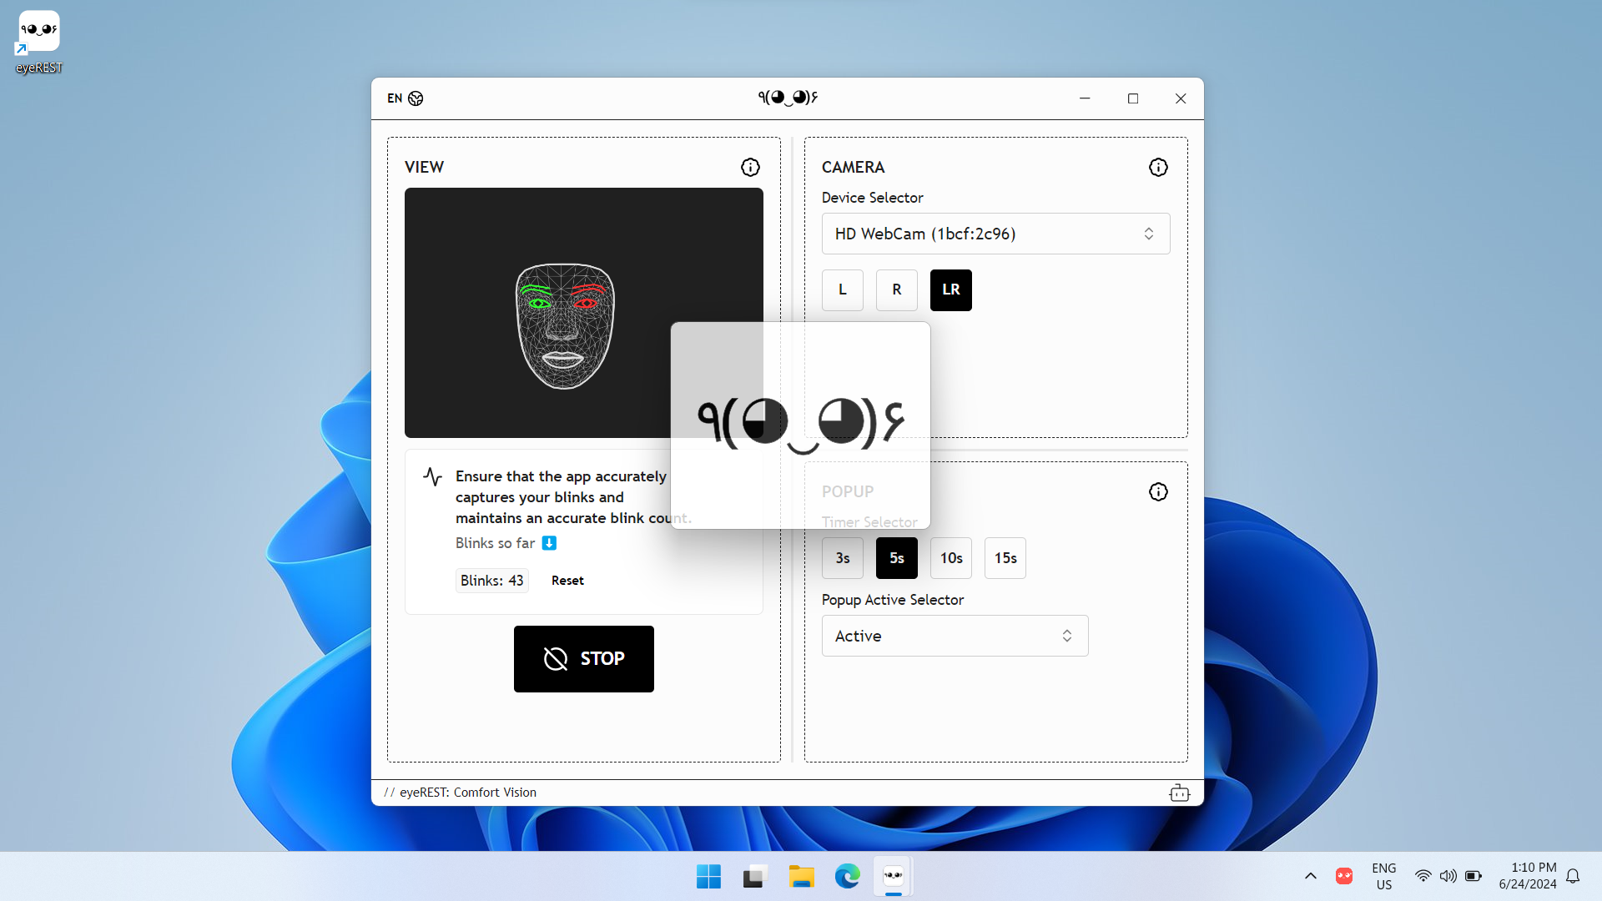Open the CAMERA panel info icon

1158,168
